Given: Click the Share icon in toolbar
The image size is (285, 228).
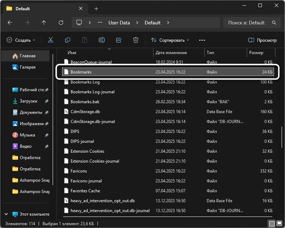Looking at the screenshot, I should tap(119, 40).
